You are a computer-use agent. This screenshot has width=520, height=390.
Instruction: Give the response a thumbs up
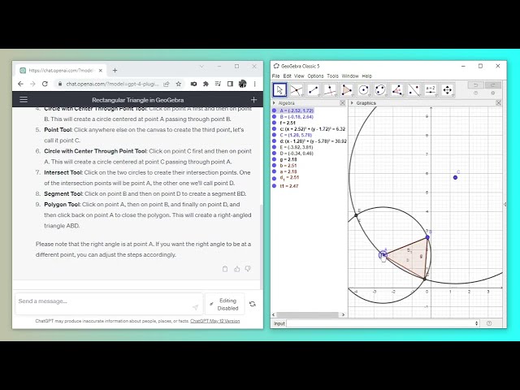(236, 269)
